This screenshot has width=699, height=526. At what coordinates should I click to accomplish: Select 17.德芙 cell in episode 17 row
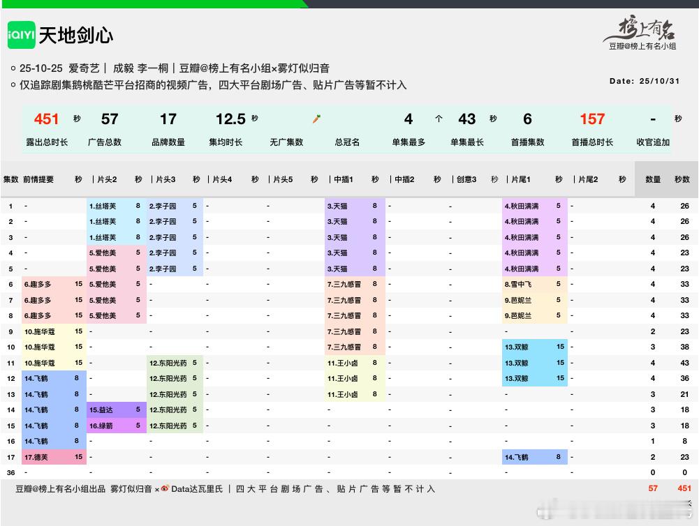[x=54, y=457]
